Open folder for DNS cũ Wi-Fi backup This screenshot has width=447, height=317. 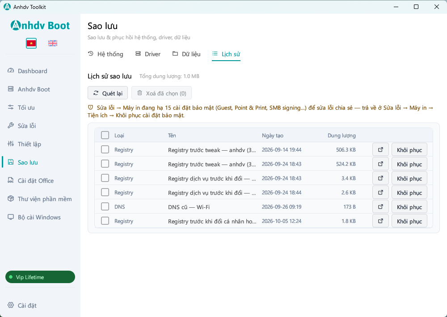tap(380, 206)
